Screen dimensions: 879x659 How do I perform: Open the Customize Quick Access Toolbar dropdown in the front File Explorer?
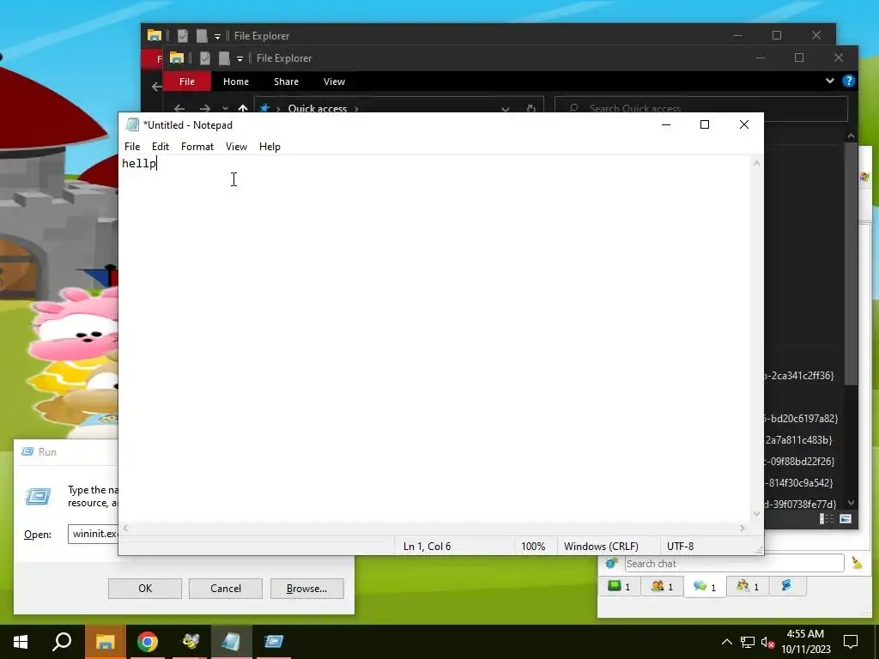(239, 58)
